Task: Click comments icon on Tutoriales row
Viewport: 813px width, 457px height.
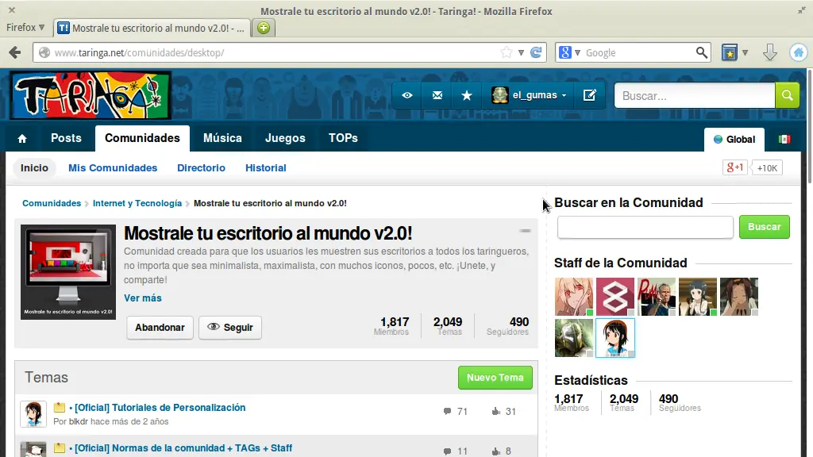Action: pyautogui.click(x=447, y=412)
